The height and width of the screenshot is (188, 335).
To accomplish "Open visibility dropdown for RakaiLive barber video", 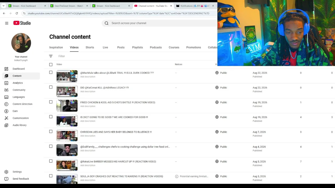I will (221, 162).
